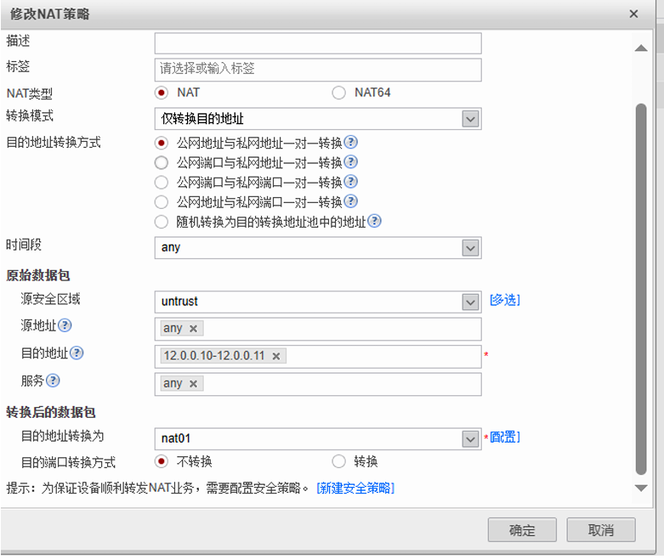Image resolution: width=664 pixels, height=559 pixels.
Task: Select 公网地址与私网地址一对一转换 option
Action: (x=162, y=143)
